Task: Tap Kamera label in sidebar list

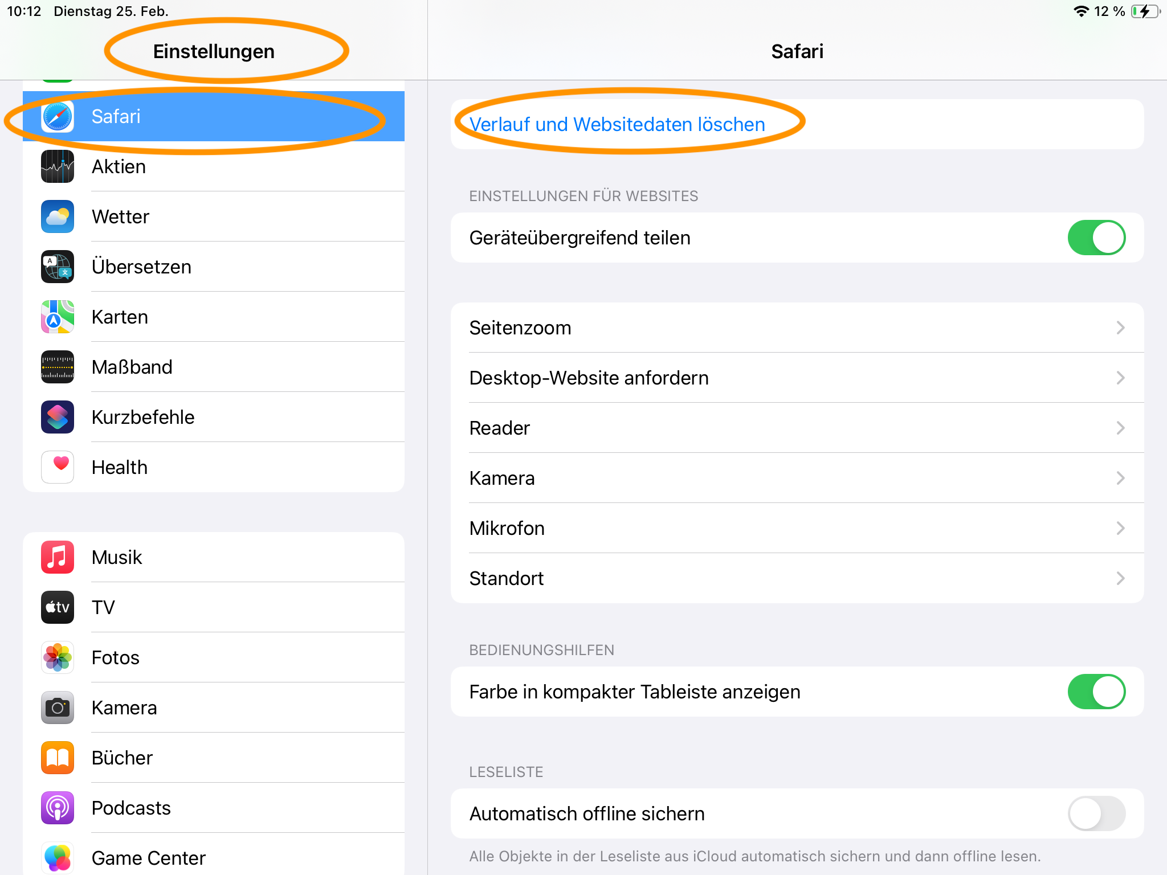Action: tap(124, 708)
